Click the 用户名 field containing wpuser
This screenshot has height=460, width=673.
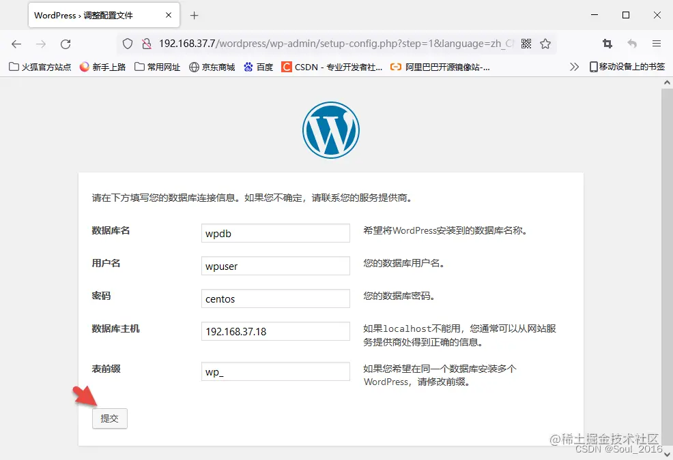[276, 266]
